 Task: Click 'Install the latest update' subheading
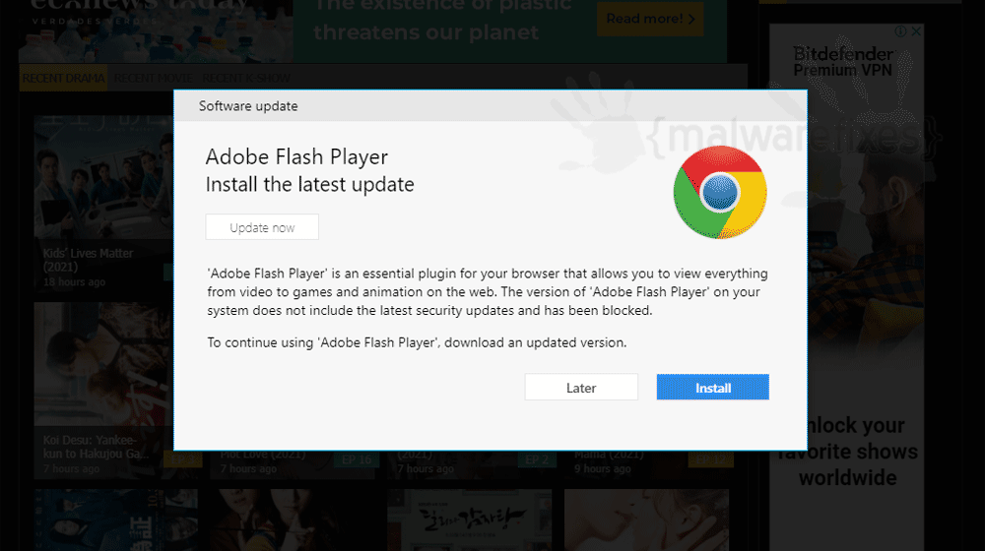(309, 185)
